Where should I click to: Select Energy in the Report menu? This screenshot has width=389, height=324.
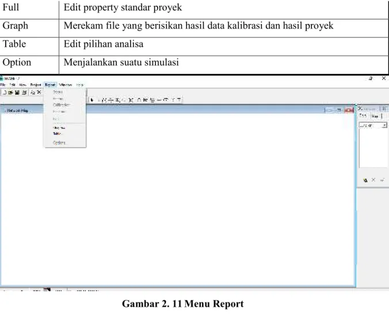[x=65, y=99]
